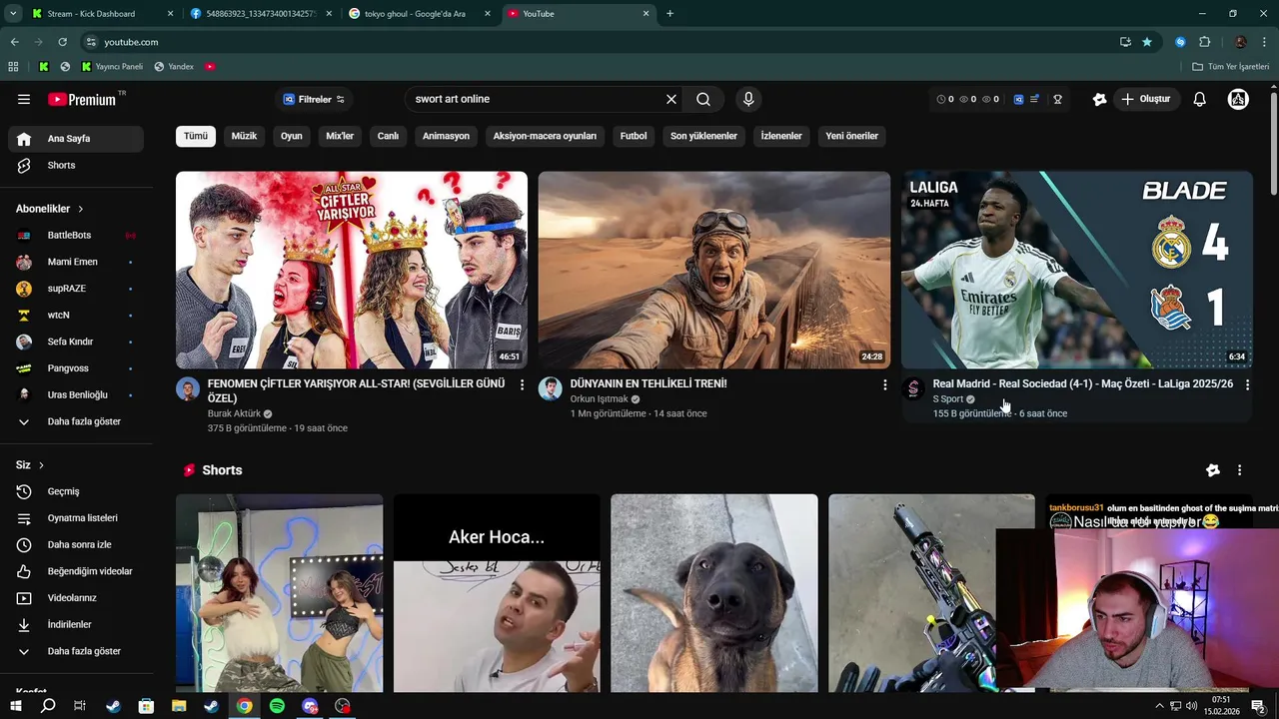Open Geçmiş history in sidebar
This screenshot has width=1279, height=719.
pyautogui.click(x=76, y=491)
